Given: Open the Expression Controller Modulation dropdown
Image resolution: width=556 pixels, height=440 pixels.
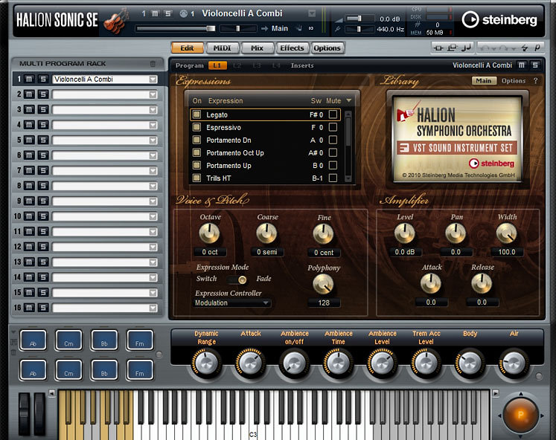Looking at the screenshot, I should [231, 303].
